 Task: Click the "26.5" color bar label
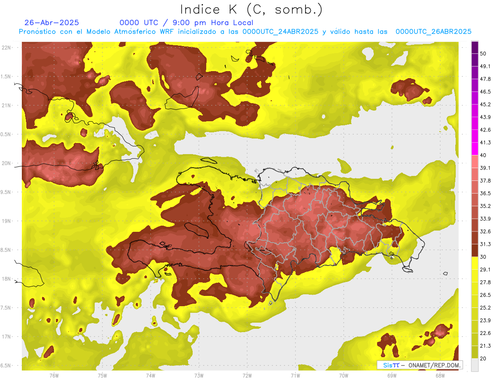(x=485, y=295)
